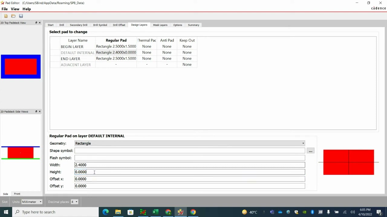387x217 pixels.
Task: Select Front view tab at bottom left
Action: tap(17, 194)
